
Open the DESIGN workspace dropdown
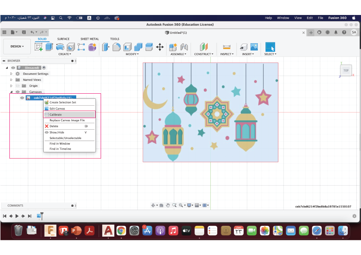pos(17,47)
